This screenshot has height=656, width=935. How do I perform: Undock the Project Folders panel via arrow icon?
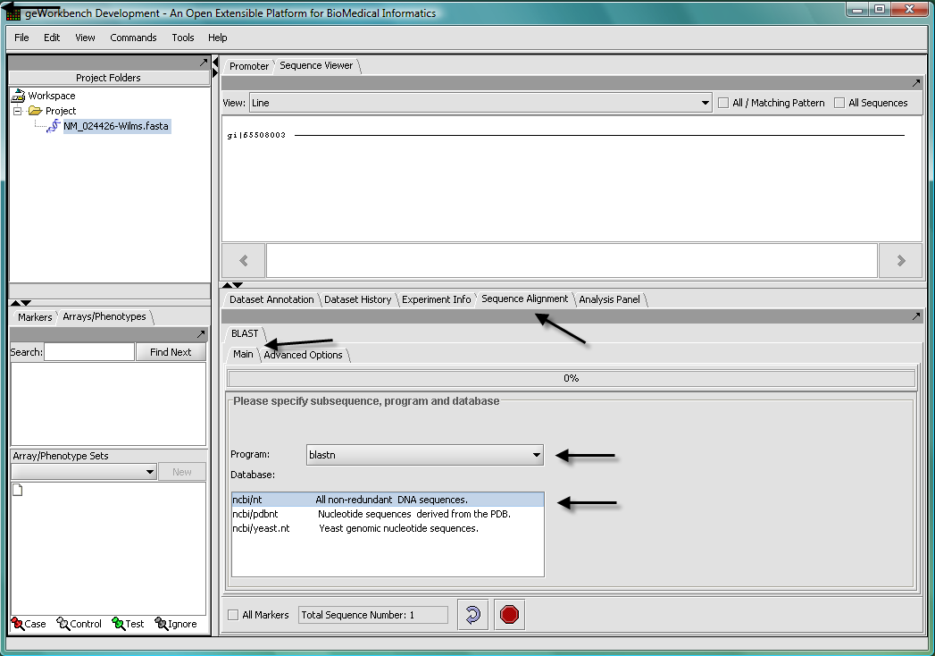pos(204,63)
